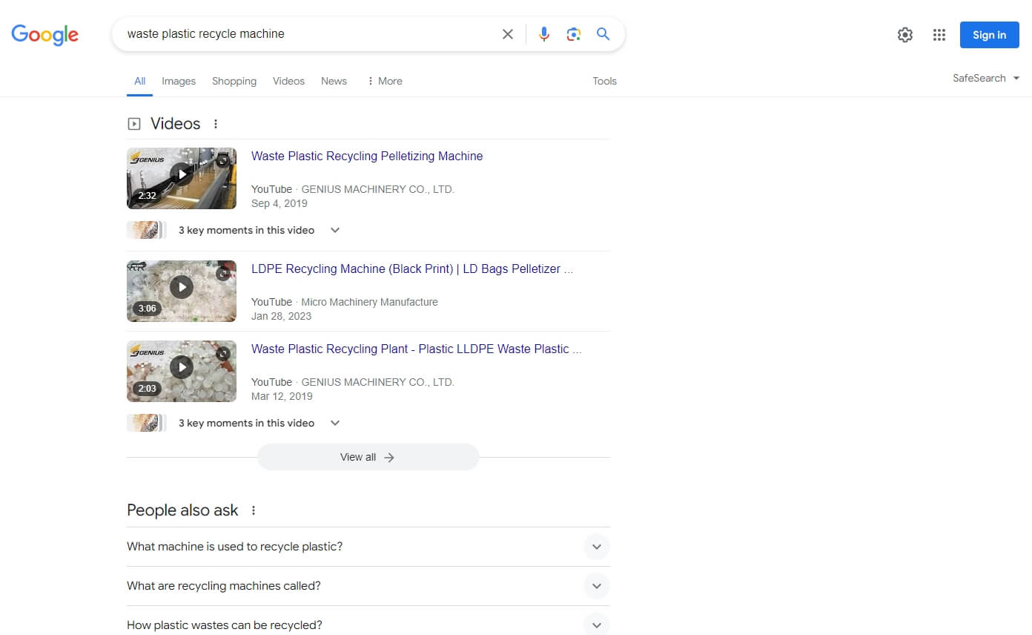Switch to the Shopping tab
1032x635 pixels.
coord(234,81)
